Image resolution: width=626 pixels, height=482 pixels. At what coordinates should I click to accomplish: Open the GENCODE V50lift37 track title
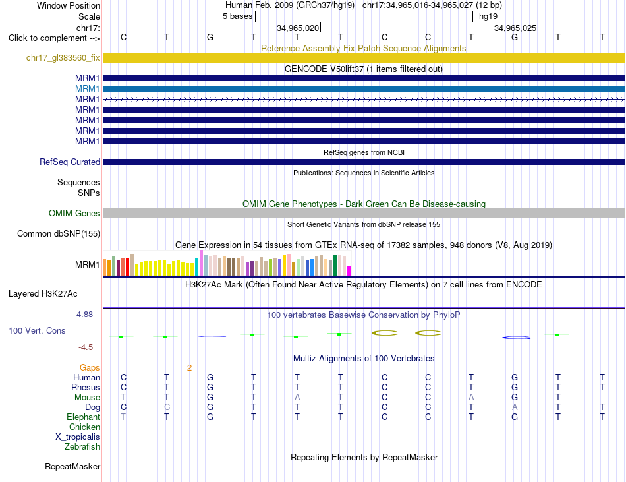click(363, 69)
